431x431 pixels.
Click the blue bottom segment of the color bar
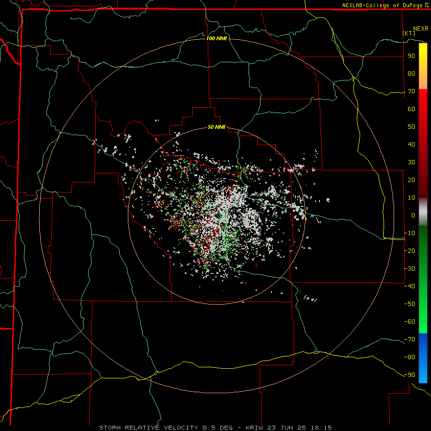pos(423,358)
